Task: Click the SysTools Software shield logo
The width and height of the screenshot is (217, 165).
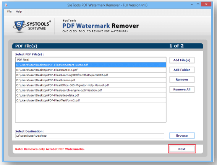Action: [19, 26]
